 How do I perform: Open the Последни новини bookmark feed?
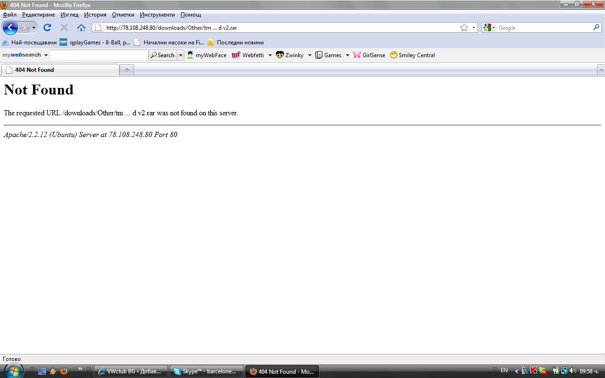[235, 43]
